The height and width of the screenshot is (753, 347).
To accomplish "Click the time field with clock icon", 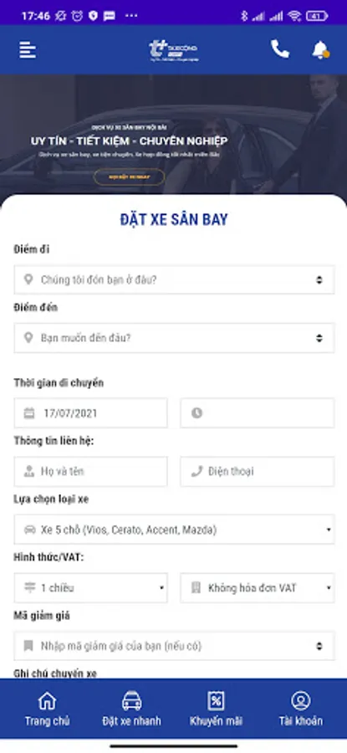I will pyautogui.click(x=258, y=413).
